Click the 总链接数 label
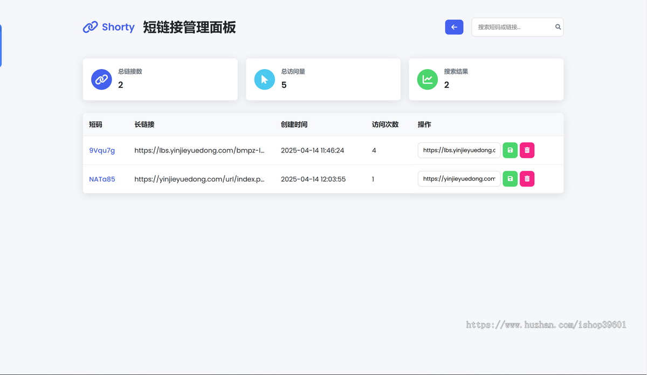This screenshot has height=375, width=647. 130,71
